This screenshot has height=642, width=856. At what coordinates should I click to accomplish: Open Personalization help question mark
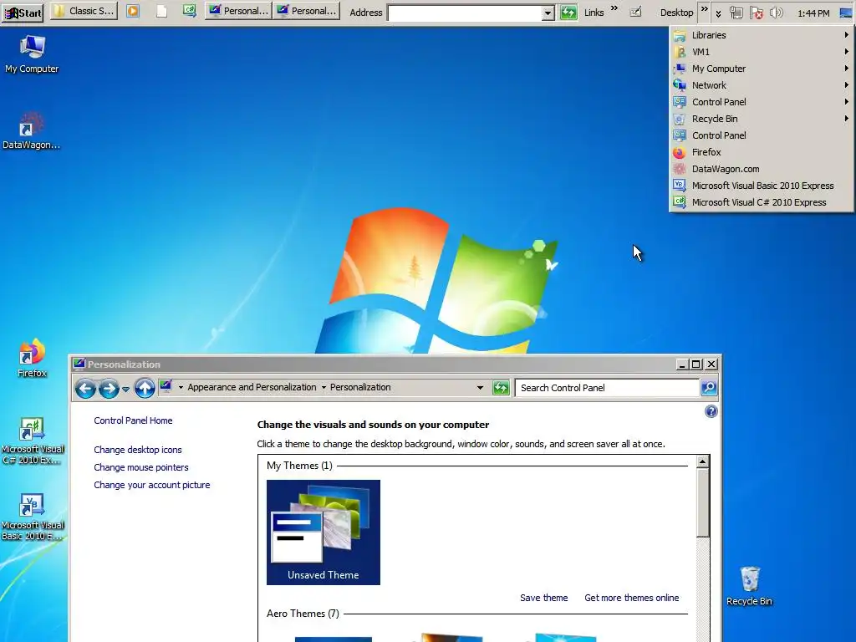tap(711, 411)
